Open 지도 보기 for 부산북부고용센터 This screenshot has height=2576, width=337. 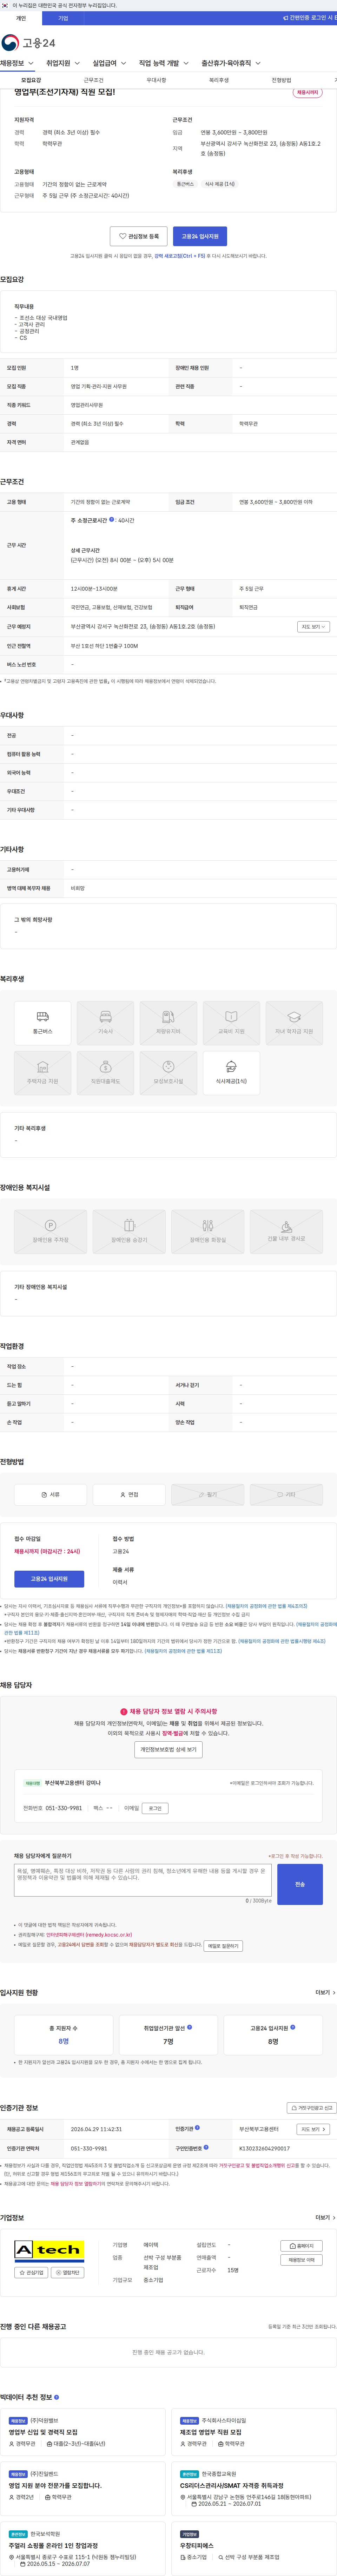313,2129
